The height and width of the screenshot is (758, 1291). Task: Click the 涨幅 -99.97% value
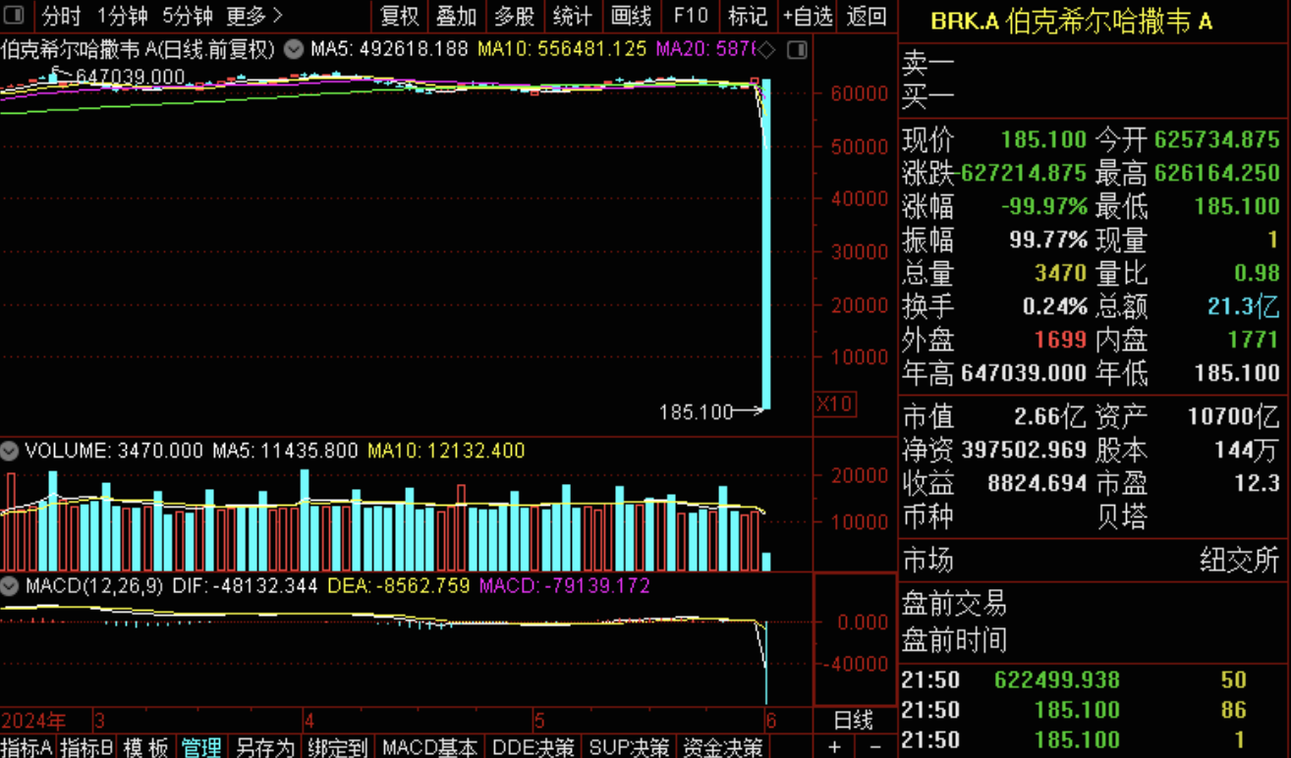1044,207
